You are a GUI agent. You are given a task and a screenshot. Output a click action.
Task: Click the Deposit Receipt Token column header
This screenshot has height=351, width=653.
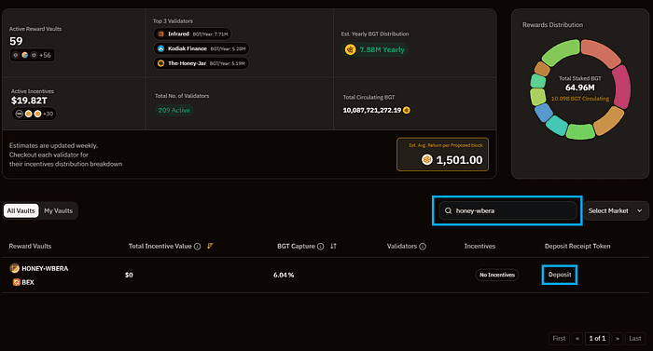tap(577, 246)
